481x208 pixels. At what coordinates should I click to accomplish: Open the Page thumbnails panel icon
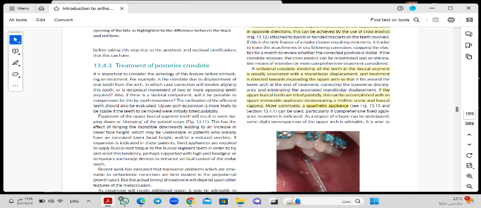pos(469,57)
